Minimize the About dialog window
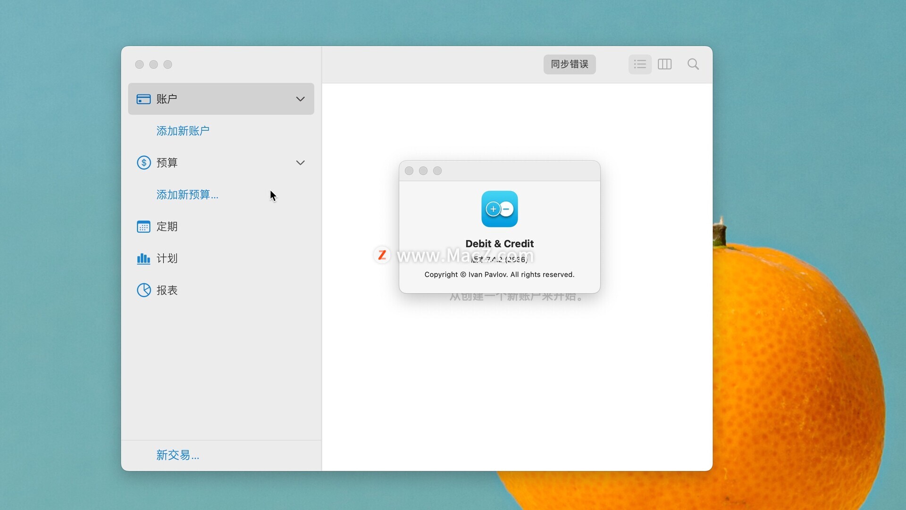 tap(423, 171)
